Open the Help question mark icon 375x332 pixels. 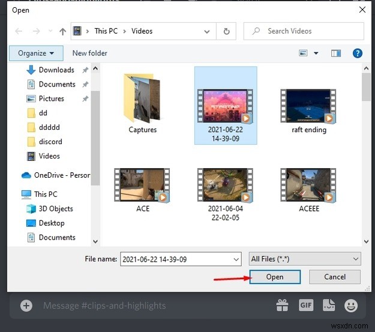click(358, 53)
